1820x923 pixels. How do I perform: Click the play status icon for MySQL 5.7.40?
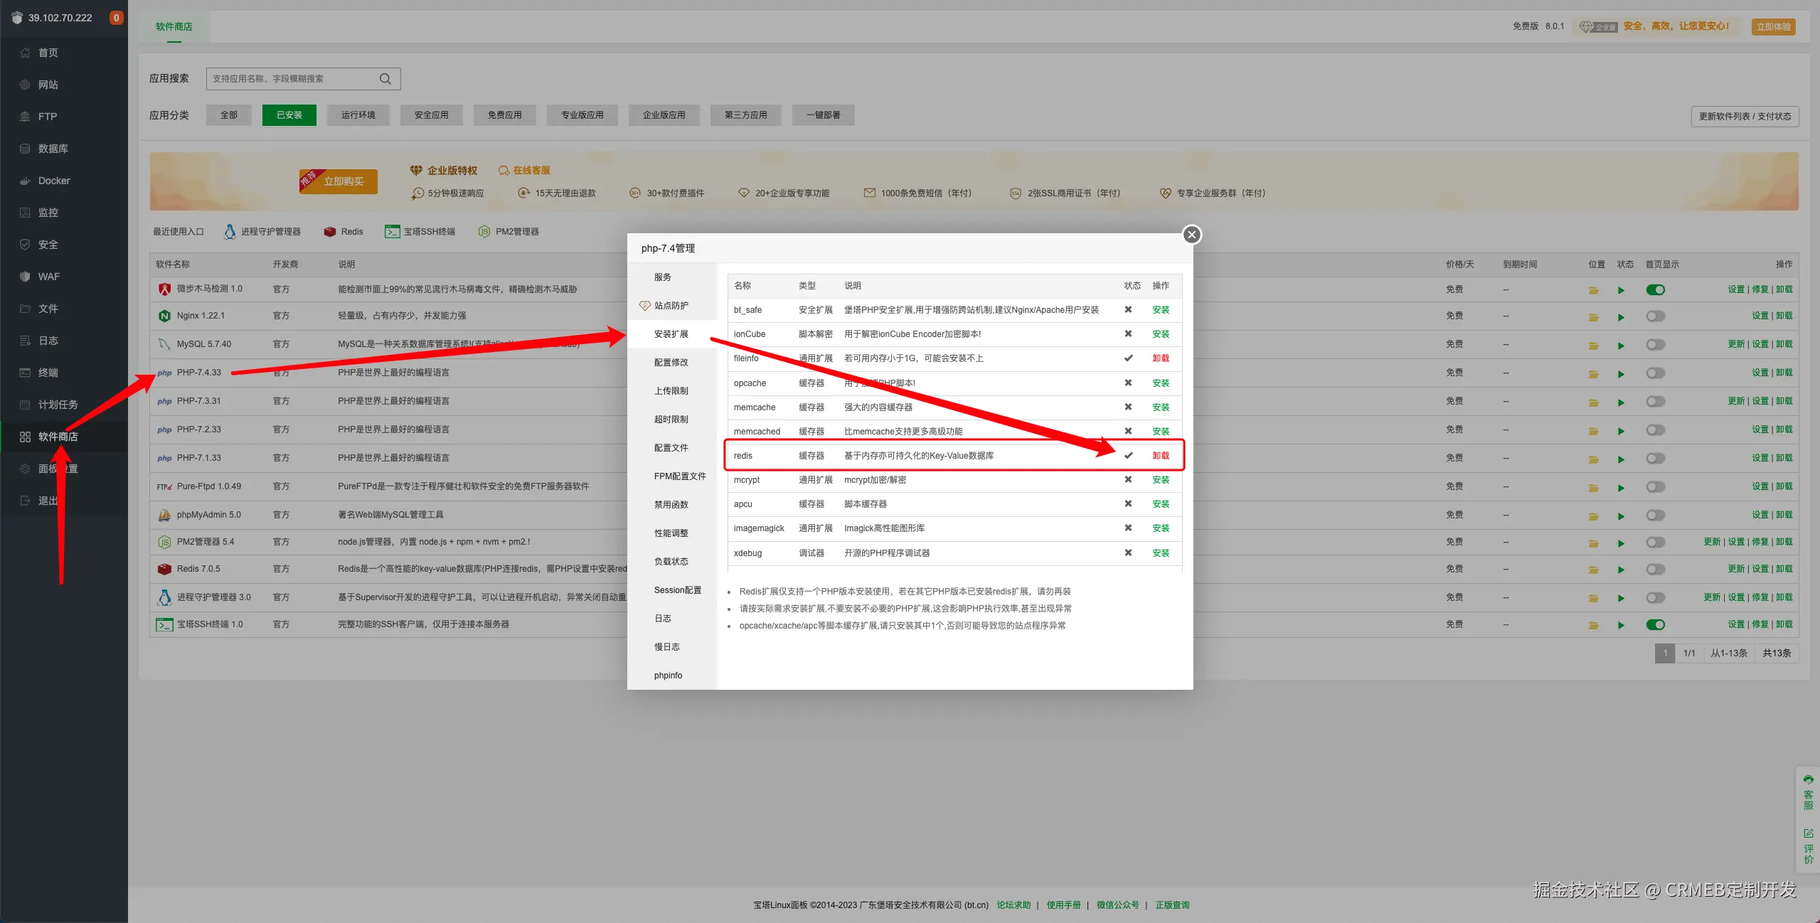(x=1621, y=346)
